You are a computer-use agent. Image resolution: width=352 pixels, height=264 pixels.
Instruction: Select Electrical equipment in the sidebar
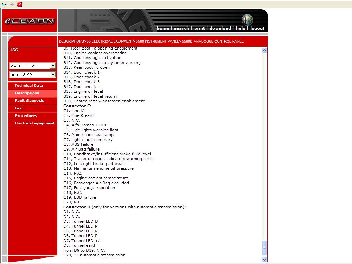pos(34,123)
